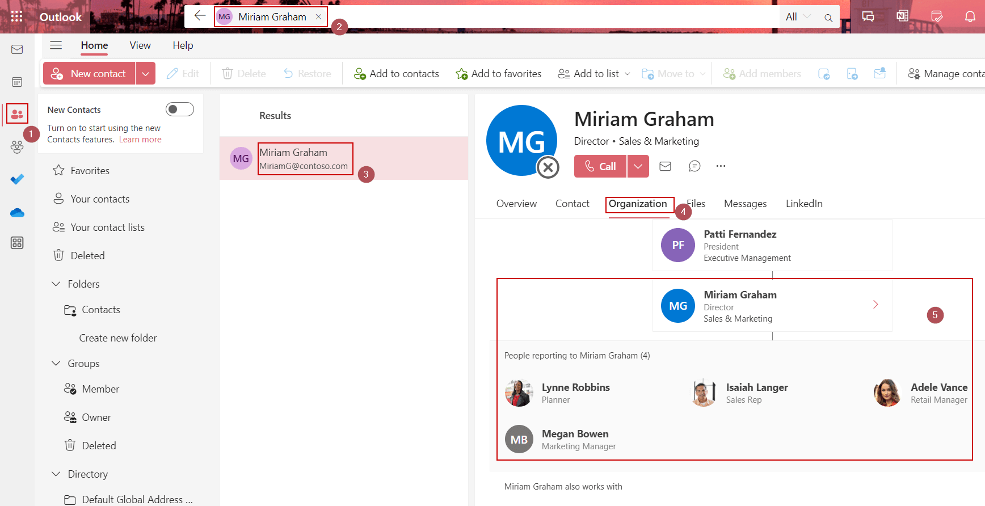Open the View ribbon tab
Image resolution: width=985 pixels, height=506 pixels.
(140, 45)
